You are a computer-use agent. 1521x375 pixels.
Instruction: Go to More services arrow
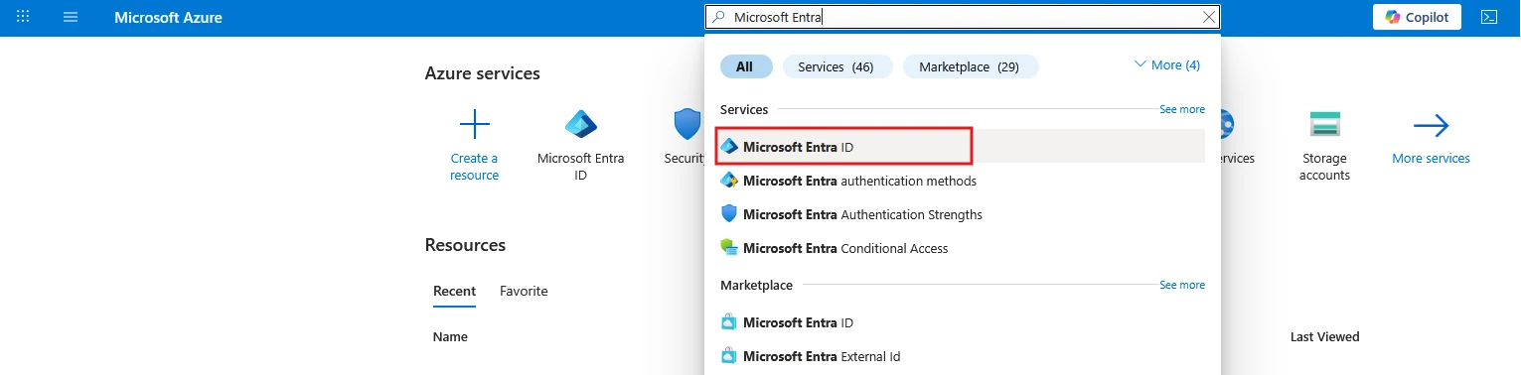pos(1431,125)
